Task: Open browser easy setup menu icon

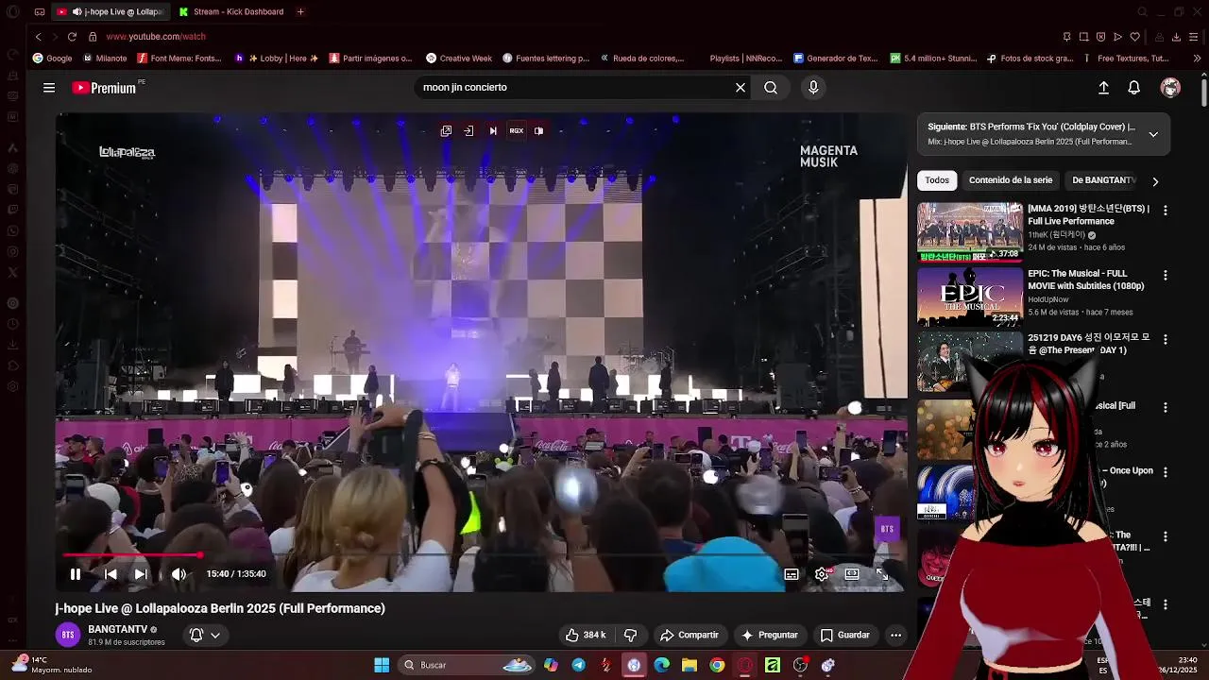Action: coord(1194,37)
